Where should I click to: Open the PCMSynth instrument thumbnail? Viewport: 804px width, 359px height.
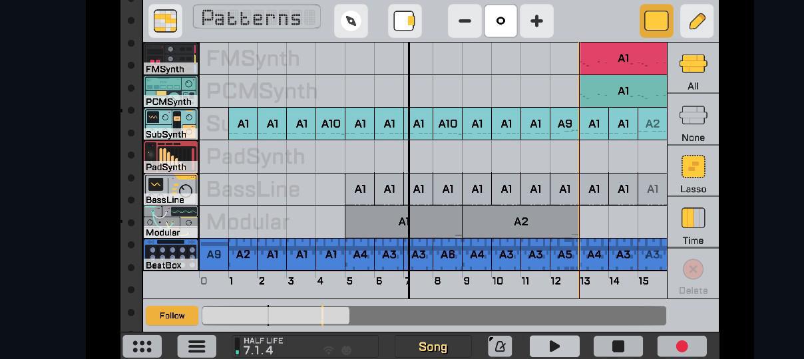pyautogui.click(x=171, y=91)
